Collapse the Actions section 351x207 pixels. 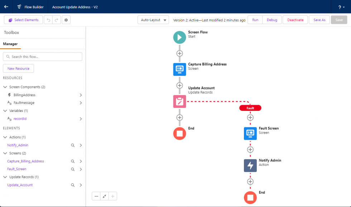(x=5, y=137)
